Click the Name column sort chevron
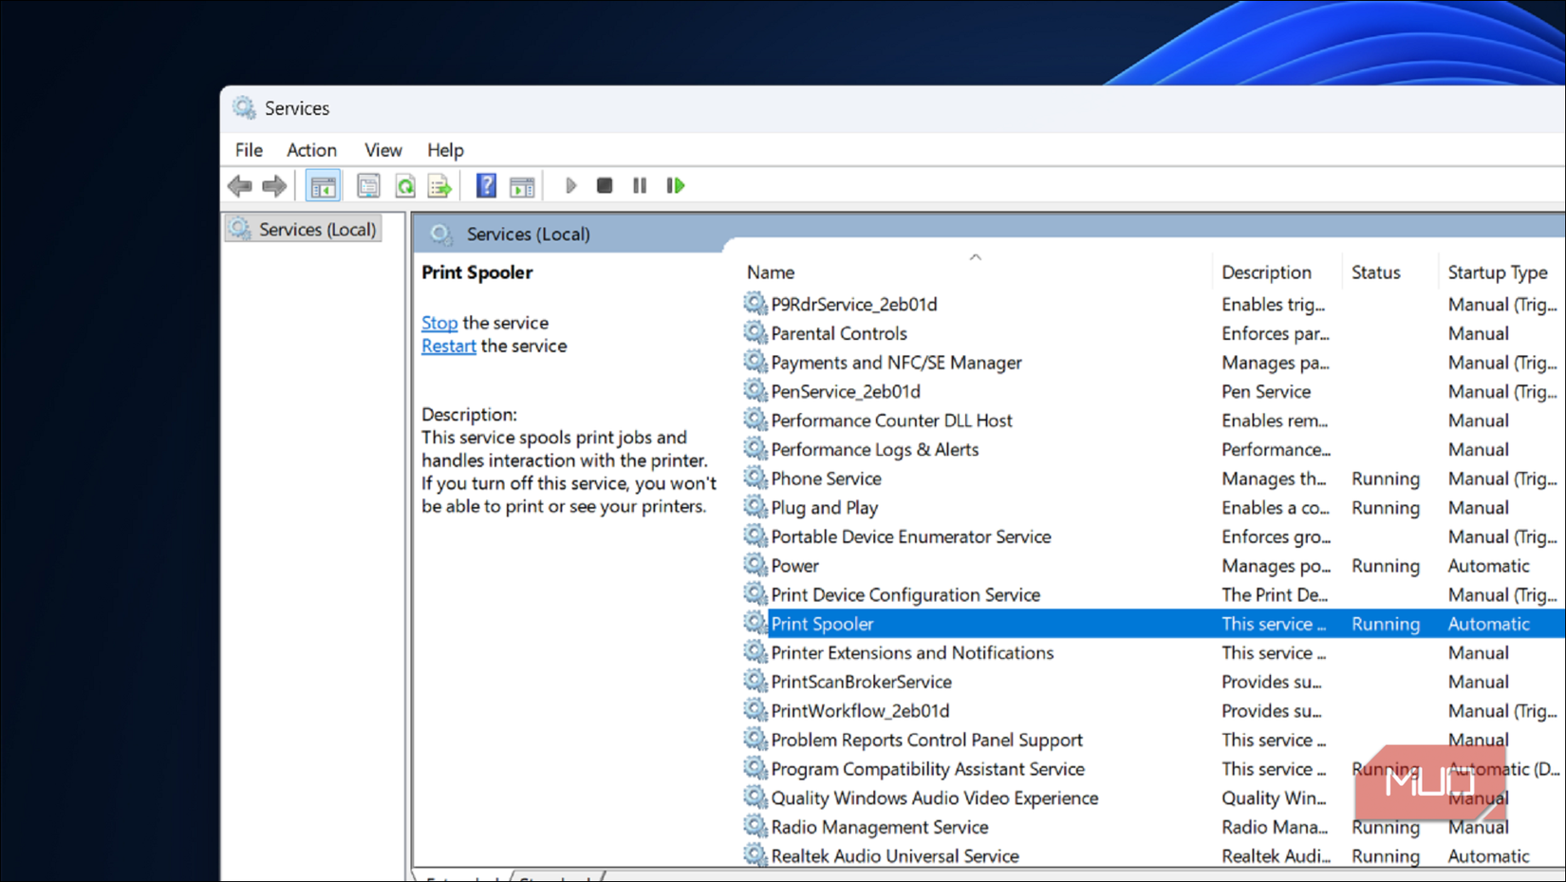Image resolution: width=1566 pixels, height=882 pixels. tap(976, 256)
